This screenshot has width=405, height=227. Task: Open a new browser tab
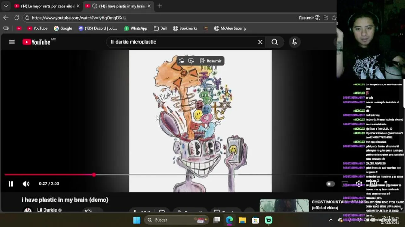pyautogui.click(x=160, y=6)
